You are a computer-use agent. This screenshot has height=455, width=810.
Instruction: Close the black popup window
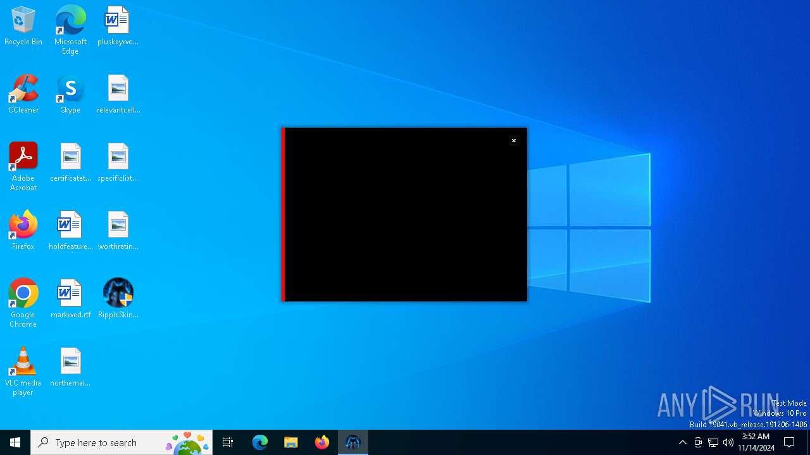[514, 141]
